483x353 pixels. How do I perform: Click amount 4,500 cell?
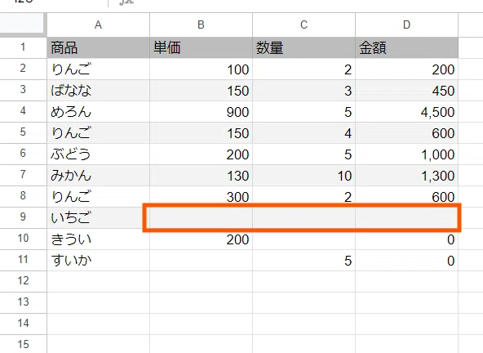[x=406, y=111]
